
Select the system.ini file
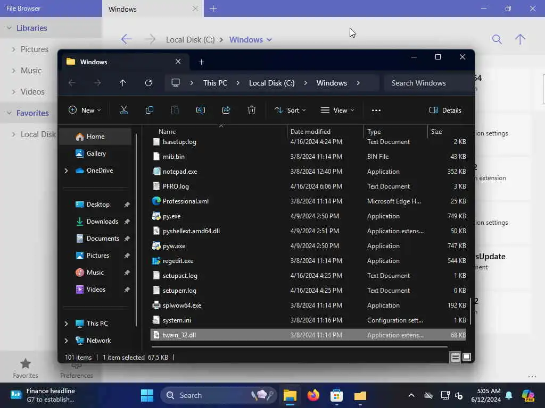point(308,320)
